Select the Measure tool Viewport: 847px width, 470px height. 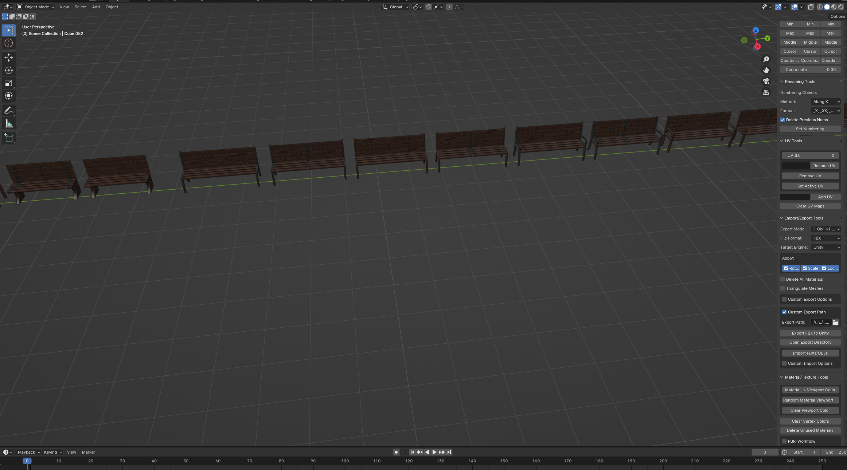pos(9,124)
